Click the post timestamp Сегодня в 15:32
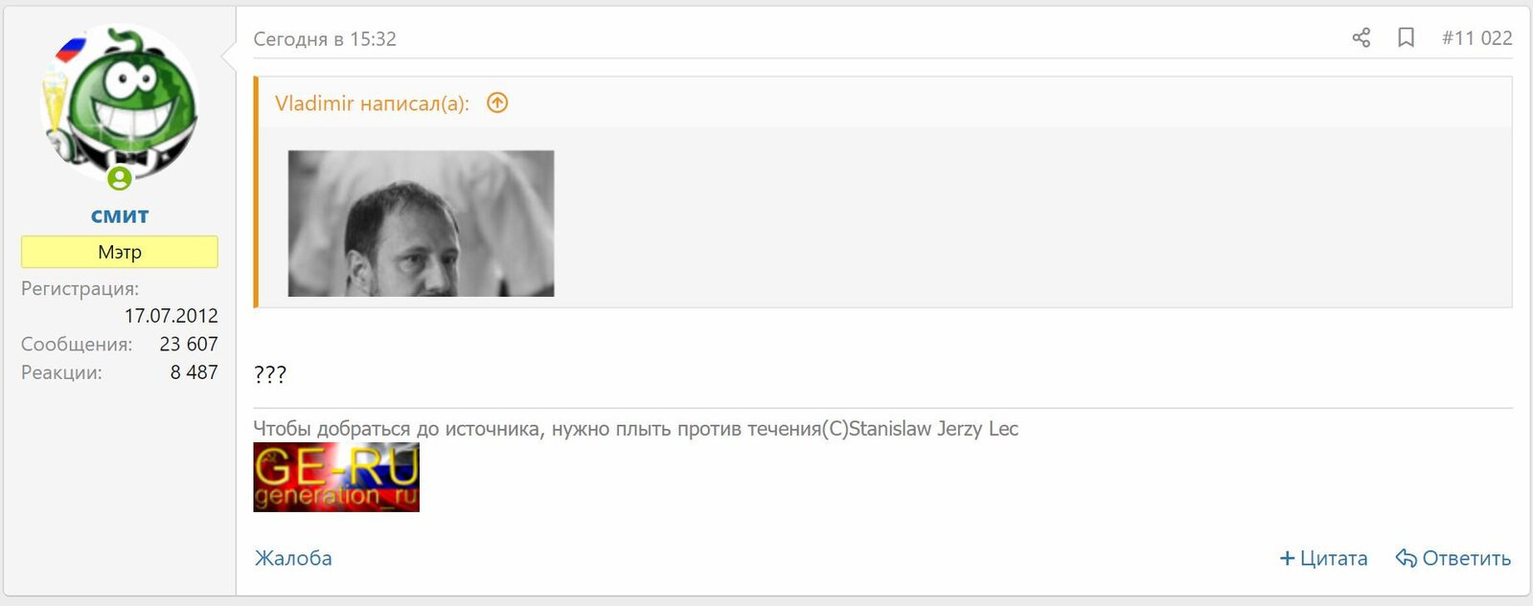Viewport: 1533px width, 606px height. coord(325,39)
